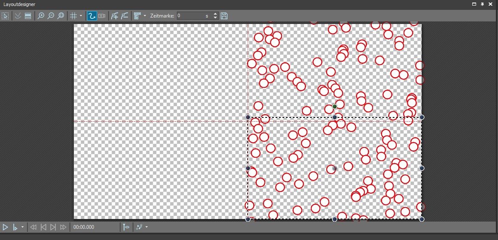Toggle the playhead preview eye icon
The width and height of the screenshot is (498, 240).
tap(127, 227)
